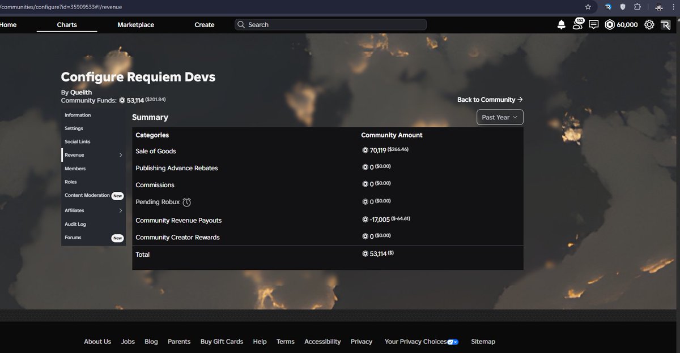Open the Accessibility footer link

pyautogui.click(x=322, y=342)
